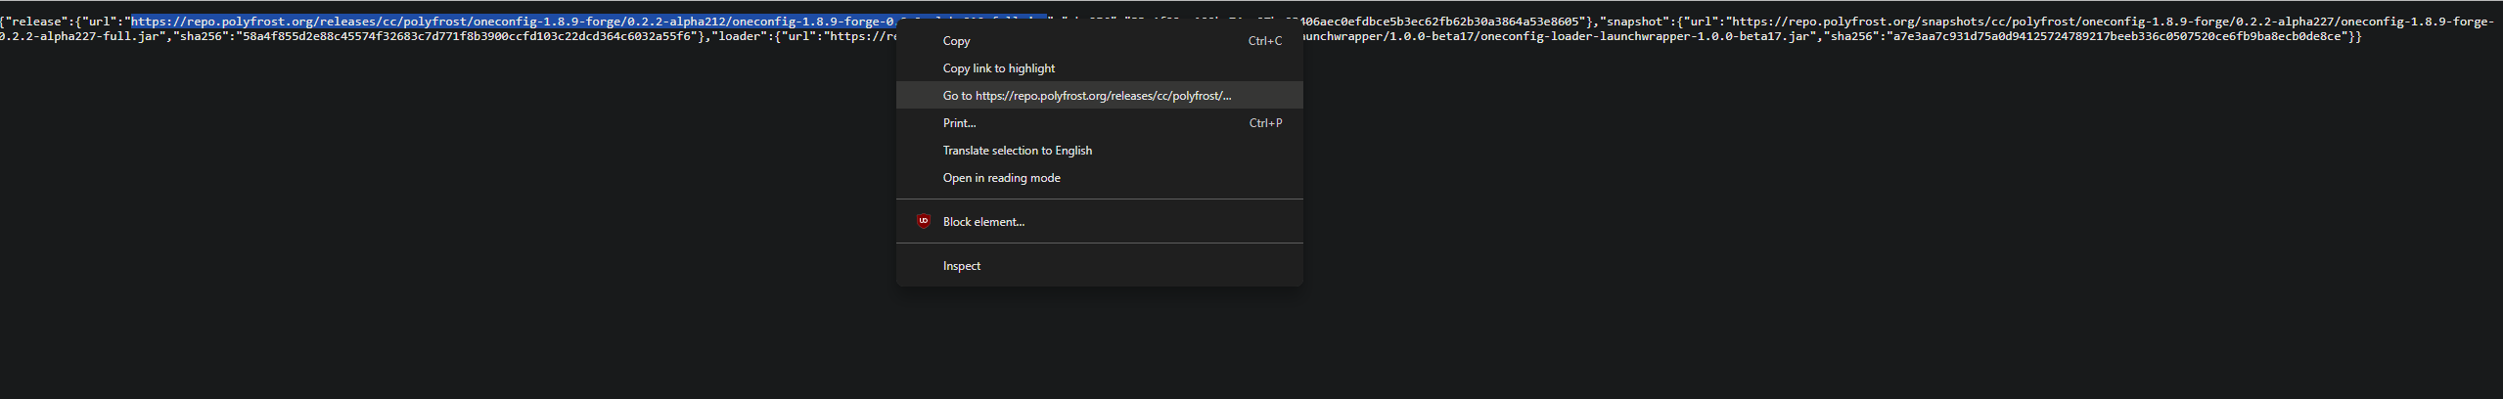This screenshot has height=399, width=2503.
Task: Click the first "url" key after release
Action: tap(101, 22)
